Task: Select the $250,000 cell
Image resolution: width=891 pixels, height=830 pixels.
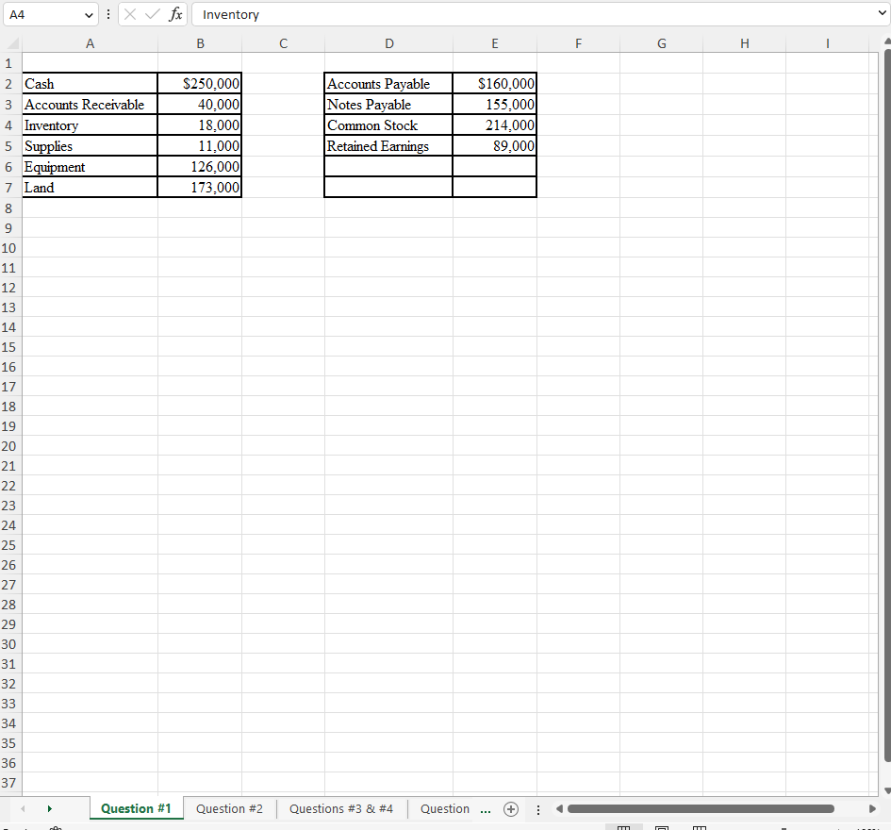Action: pos(200,84)
